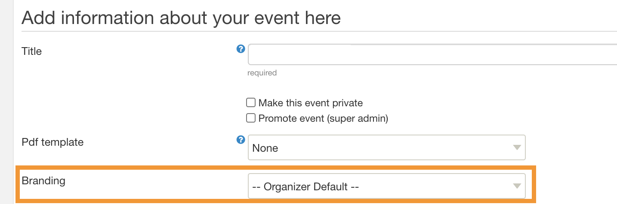Click the Branding field label
The height and width of the screenshot is (204, 617).
43,181
